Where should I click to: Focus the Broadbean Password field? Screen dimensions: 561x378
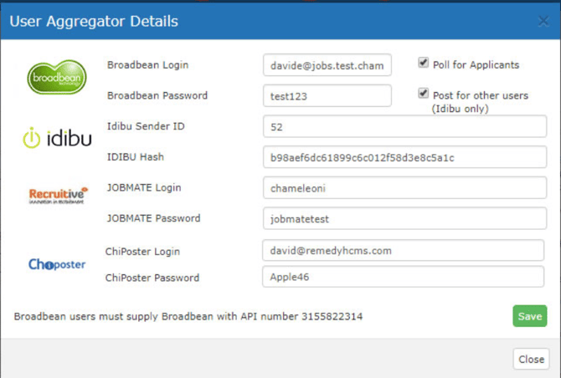click(327, 95)
